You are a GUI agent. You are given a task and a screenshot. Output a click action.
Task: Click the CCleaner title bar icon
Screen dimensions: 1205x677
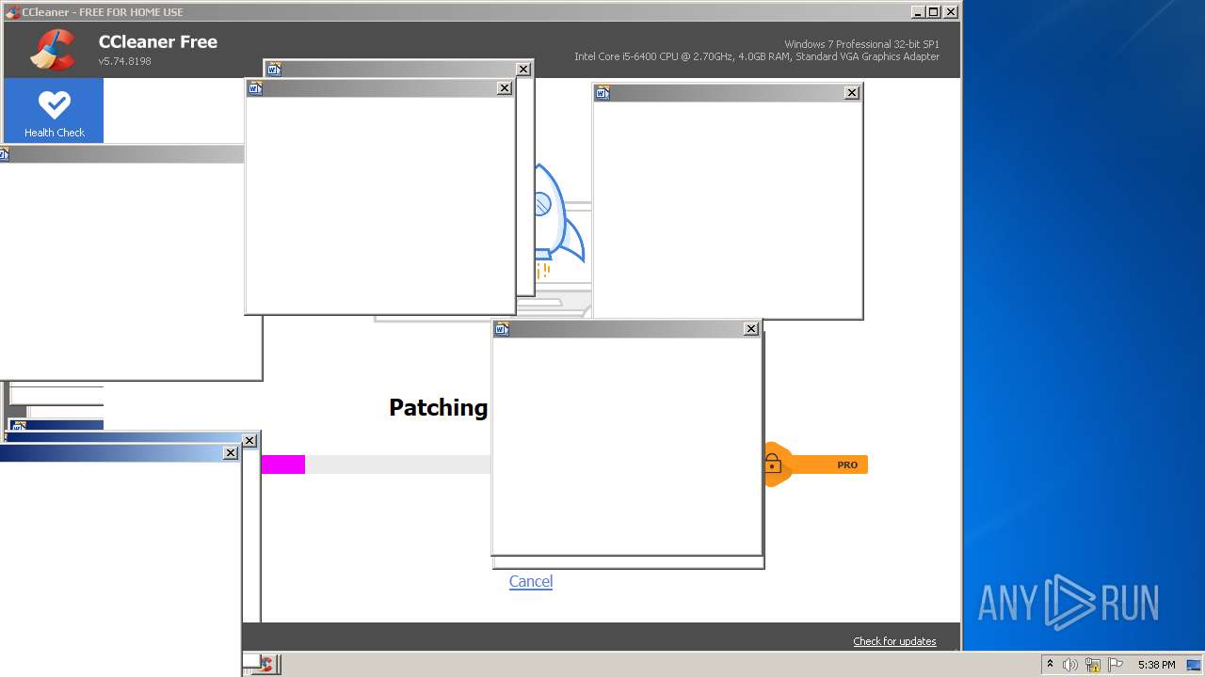12,12
